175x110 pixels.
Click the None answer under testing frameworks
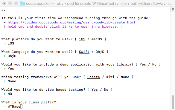(x=12, y=81)
